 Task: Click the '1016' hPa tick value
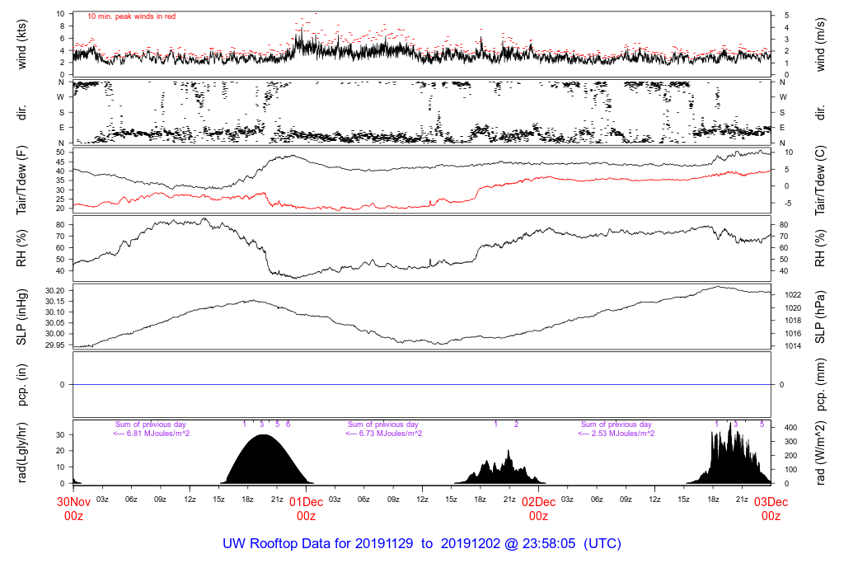(x=793, y=333)
